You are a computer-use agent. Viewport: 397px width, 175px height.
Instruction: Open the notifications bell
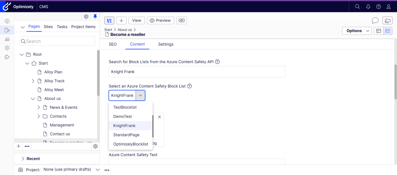pyautogui.click(x=368, y=7)
